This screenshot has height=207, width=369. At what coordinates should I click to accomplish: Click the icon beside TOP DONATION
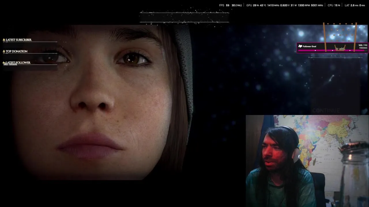[4, 51]
